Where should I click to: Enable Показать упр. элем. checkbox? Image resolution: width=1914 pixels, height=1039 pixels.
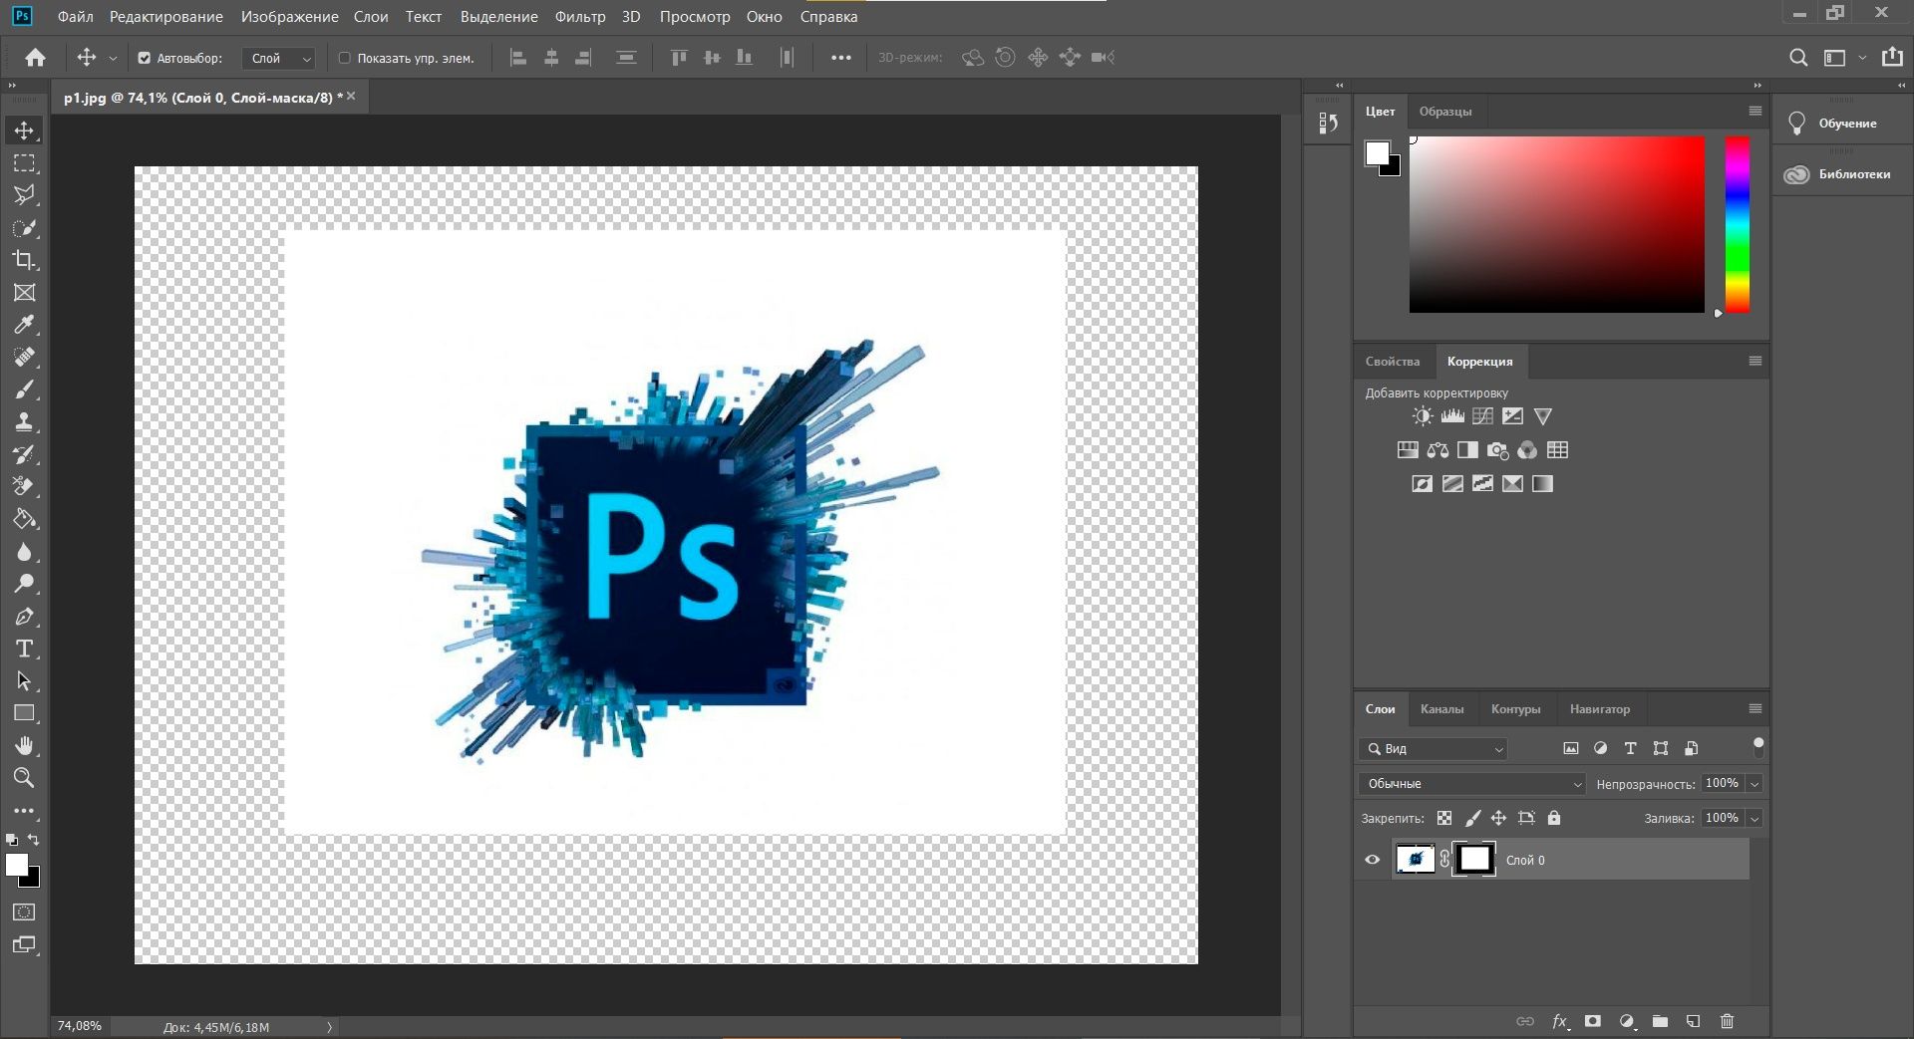coord(345,58)
